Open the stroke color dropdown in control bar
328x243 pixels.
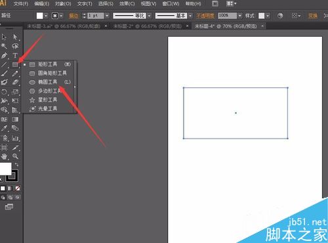coord(61,16)
